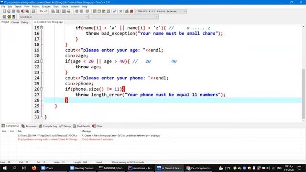Open the Replace toolbar icon
This screenshot has height=172, width=306.
[57, 11]
